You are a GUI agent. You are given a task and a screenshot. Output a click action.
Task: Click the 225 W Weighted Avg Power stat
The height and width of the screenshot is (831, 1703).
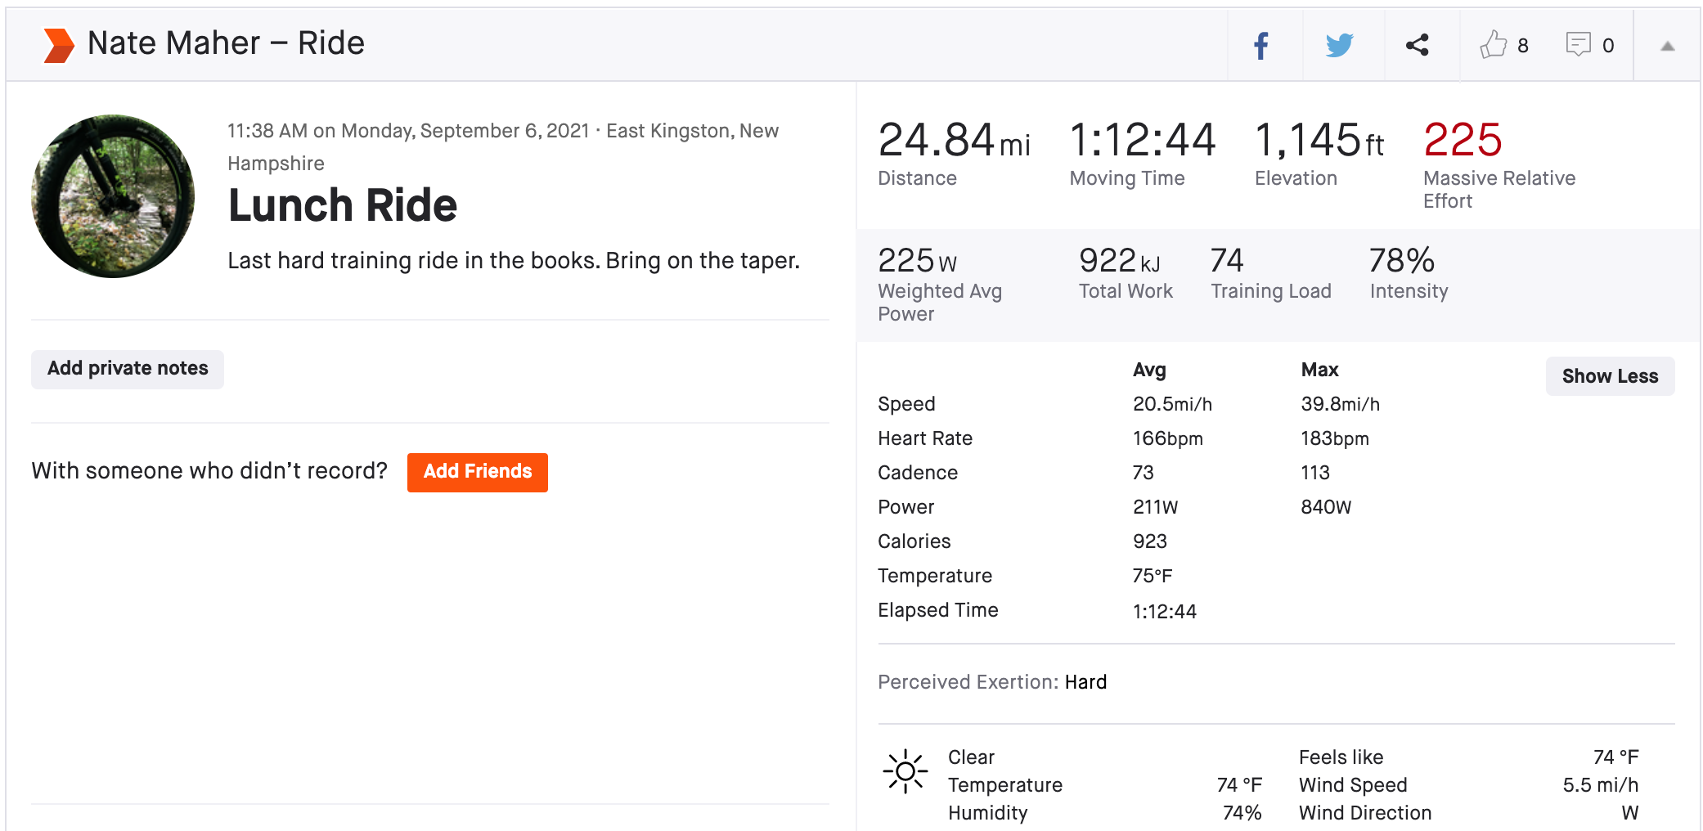pos(916,261)
